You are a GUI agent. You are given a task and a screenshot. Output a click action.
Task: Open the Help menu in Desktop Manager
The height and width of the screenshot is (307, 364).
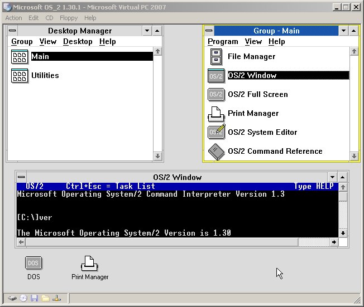click(108, 42)
